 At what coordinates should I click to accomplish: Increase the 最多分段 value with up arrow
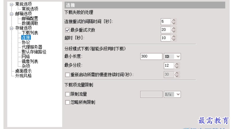pos(177,64)
